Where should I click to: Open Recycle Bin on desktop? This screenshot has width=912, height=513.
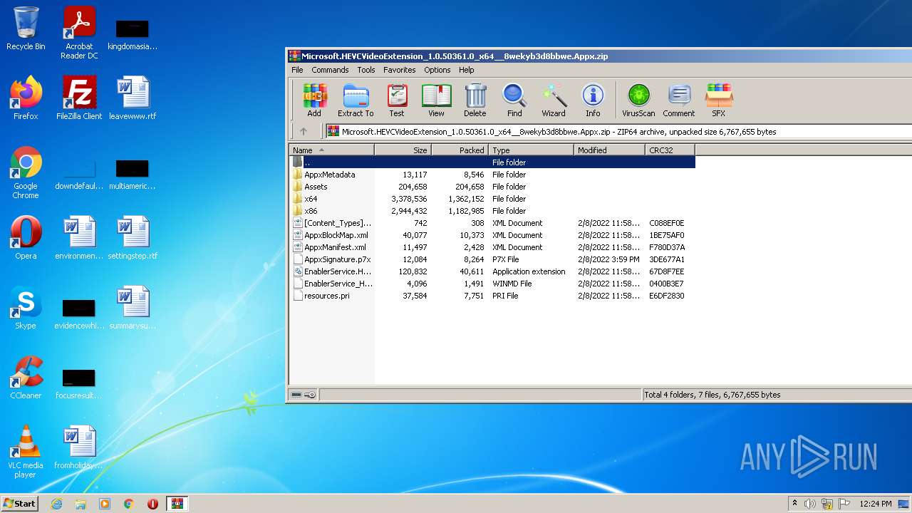pyautogui.click(x=26, y=28)
